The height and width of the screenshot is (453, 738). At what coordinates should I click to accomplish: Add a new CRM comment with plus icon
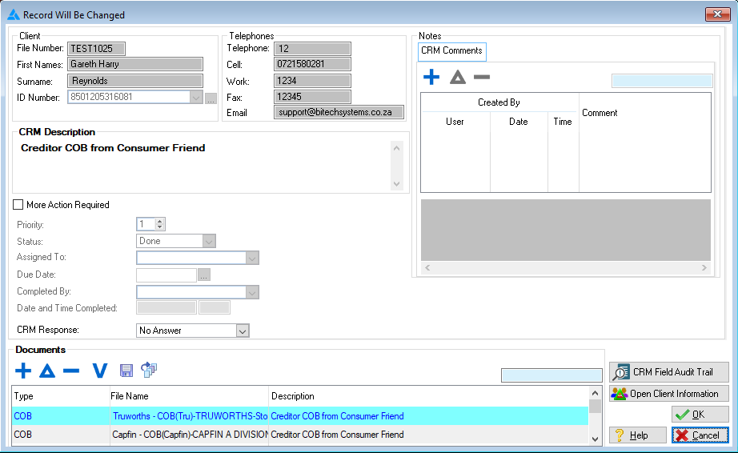coord(431,78)
